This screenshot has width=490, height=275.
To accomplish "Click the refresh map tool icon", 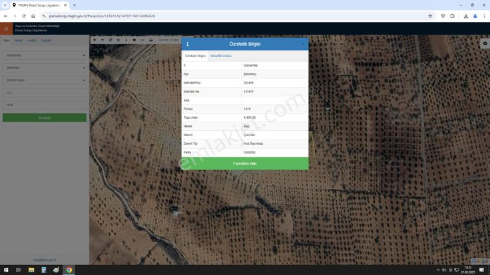I will point(111,40).
